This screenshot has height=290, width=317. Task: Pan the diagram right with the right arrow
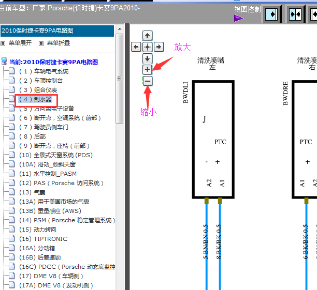[159, 47]
